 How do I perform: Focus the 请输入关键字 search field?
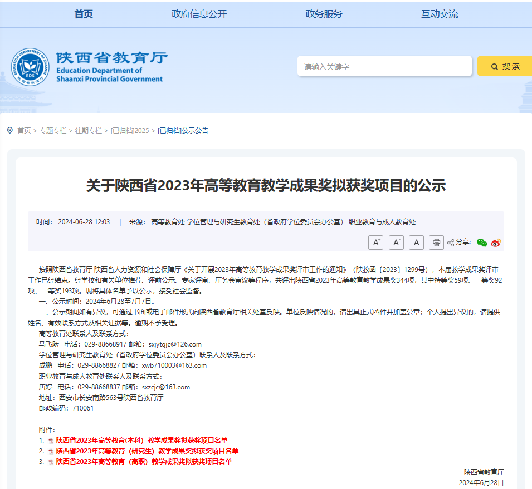pos(384,66)
